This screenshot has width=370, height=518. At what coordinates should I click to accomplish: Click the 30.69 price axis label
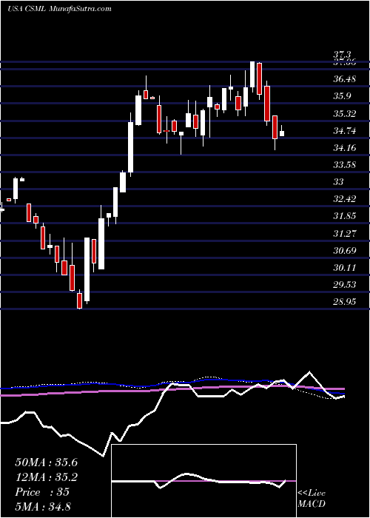coord(344,250)
